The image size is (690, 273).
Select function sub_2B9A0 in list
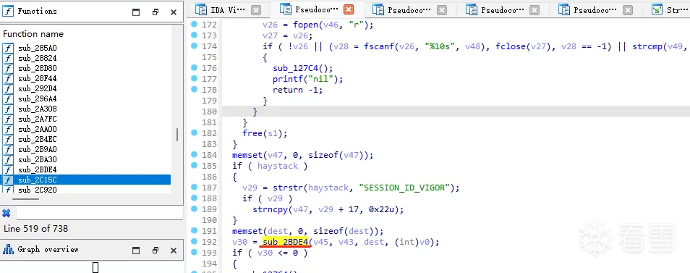tap(38, 149)
